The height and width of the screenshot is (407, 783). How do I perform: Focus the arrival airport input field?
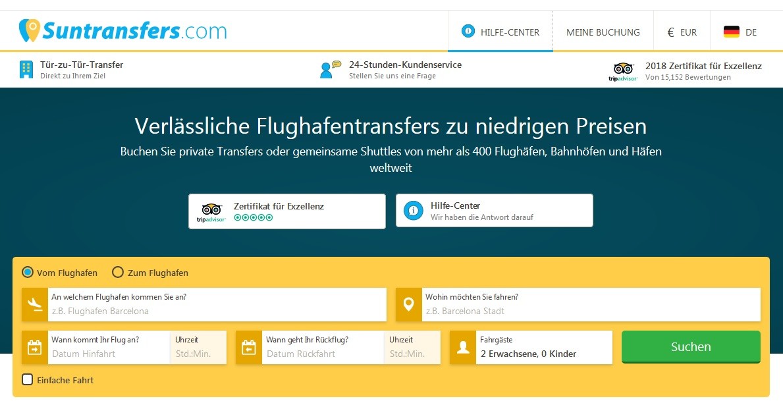[217, 305]
